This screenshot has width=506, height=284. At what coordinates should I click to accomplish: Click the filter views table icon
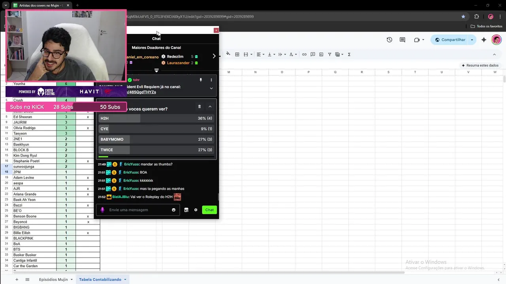(x=337, y=54)
